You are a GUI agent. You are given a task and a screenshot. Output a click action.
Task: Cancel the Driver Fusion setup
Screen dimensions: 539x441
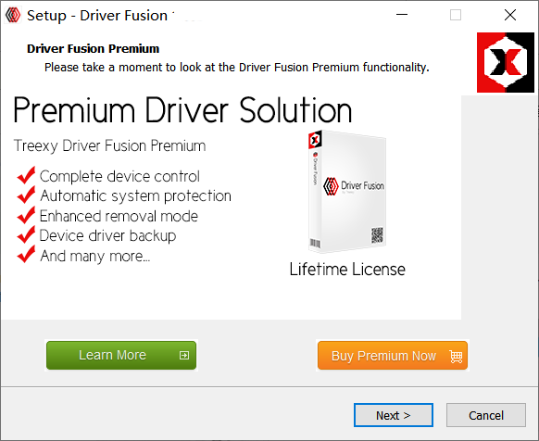pyautogui.click(x=486, y=415)
